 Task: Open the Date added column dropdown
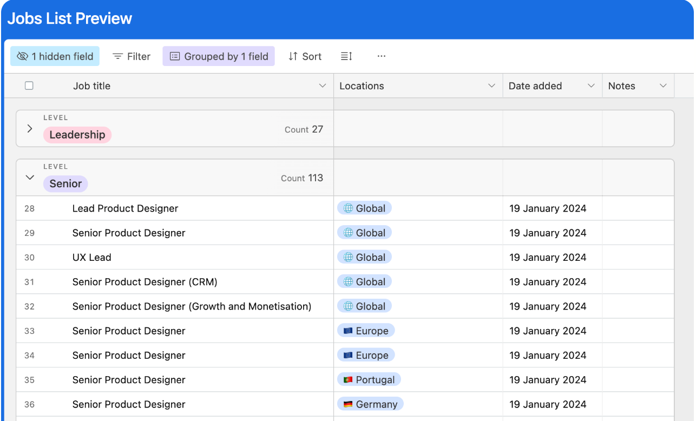pyautogui.click(x=591, y=85)
